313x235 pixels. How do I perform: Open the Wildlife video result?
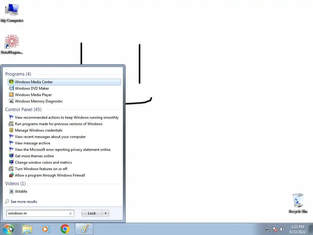[64, 192]
